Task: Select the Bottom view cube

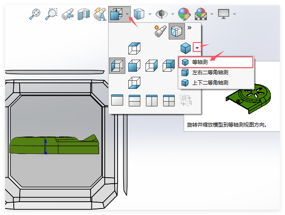Action: tap(134, 83)
